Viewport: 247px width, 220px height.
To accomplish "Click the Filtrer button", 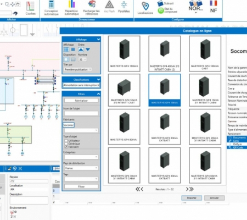I will pos(81,186).
